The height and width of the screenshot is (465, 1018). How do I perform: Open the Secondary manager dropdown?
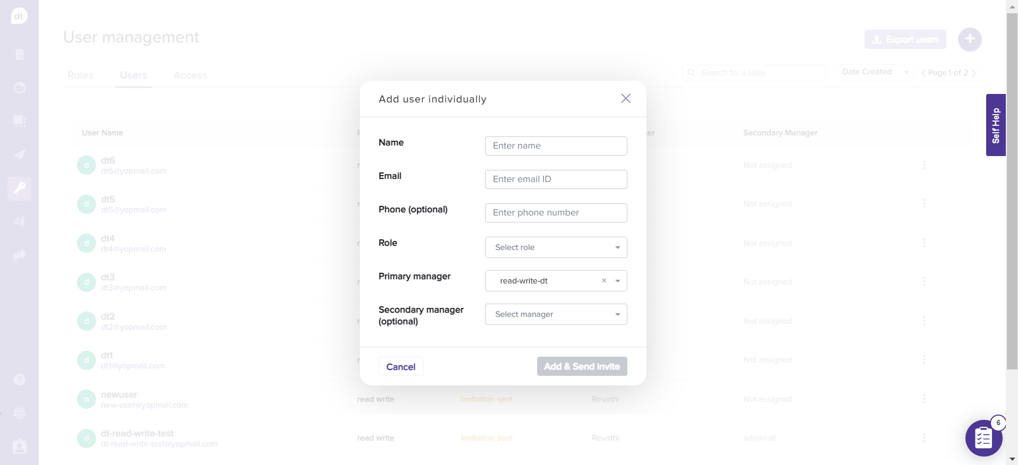click(x=556, y=314)
